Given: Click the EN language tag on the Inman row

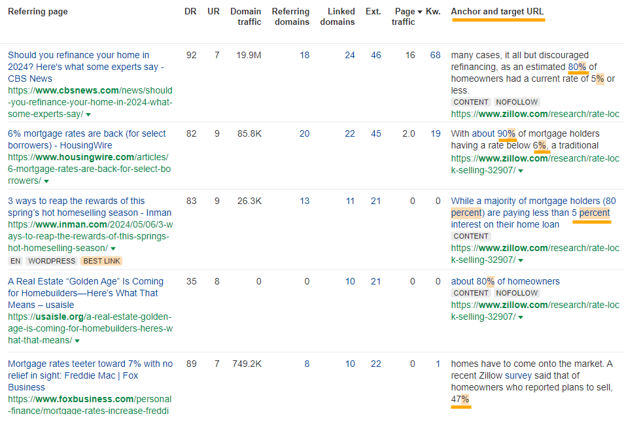Looking at the screenshot, I should pos(16,261).
